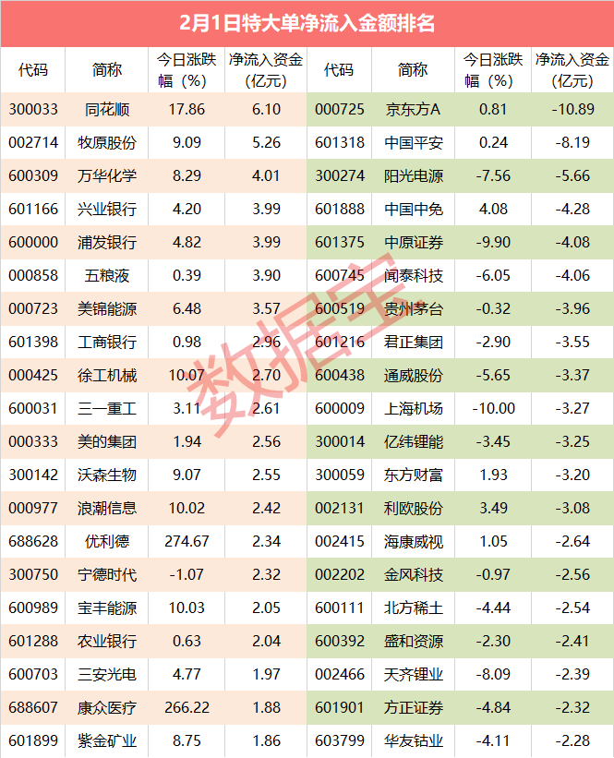Select net outflow value -8.19
This screenshot has width=614, height=758.
pos(572,142)
